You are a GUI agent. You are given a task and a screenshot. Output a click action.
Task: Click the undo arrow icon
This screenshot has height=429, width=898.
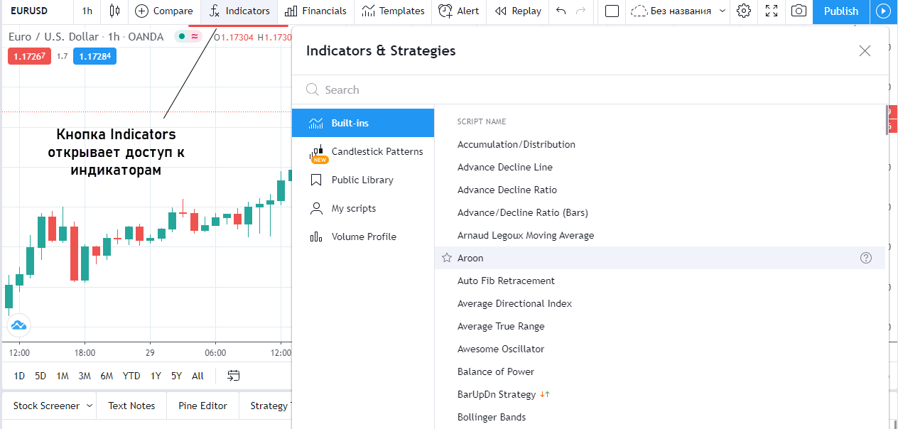561,11
